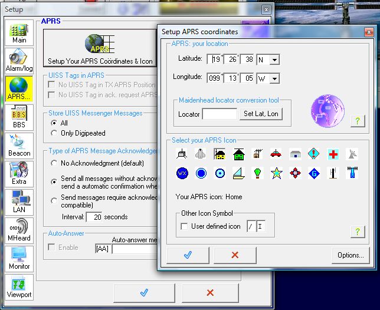Image resolution: width=380 pixels, height=310 pixels.
Task: Switch to the BBS tab
Action: click(19, 117)
